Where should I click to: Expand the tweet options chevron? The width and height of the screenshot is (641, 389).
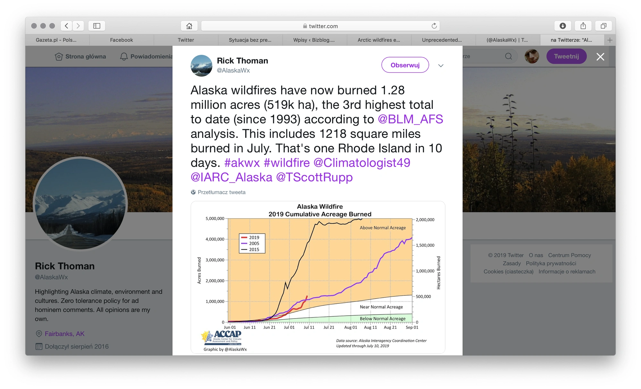click(441, 65)
